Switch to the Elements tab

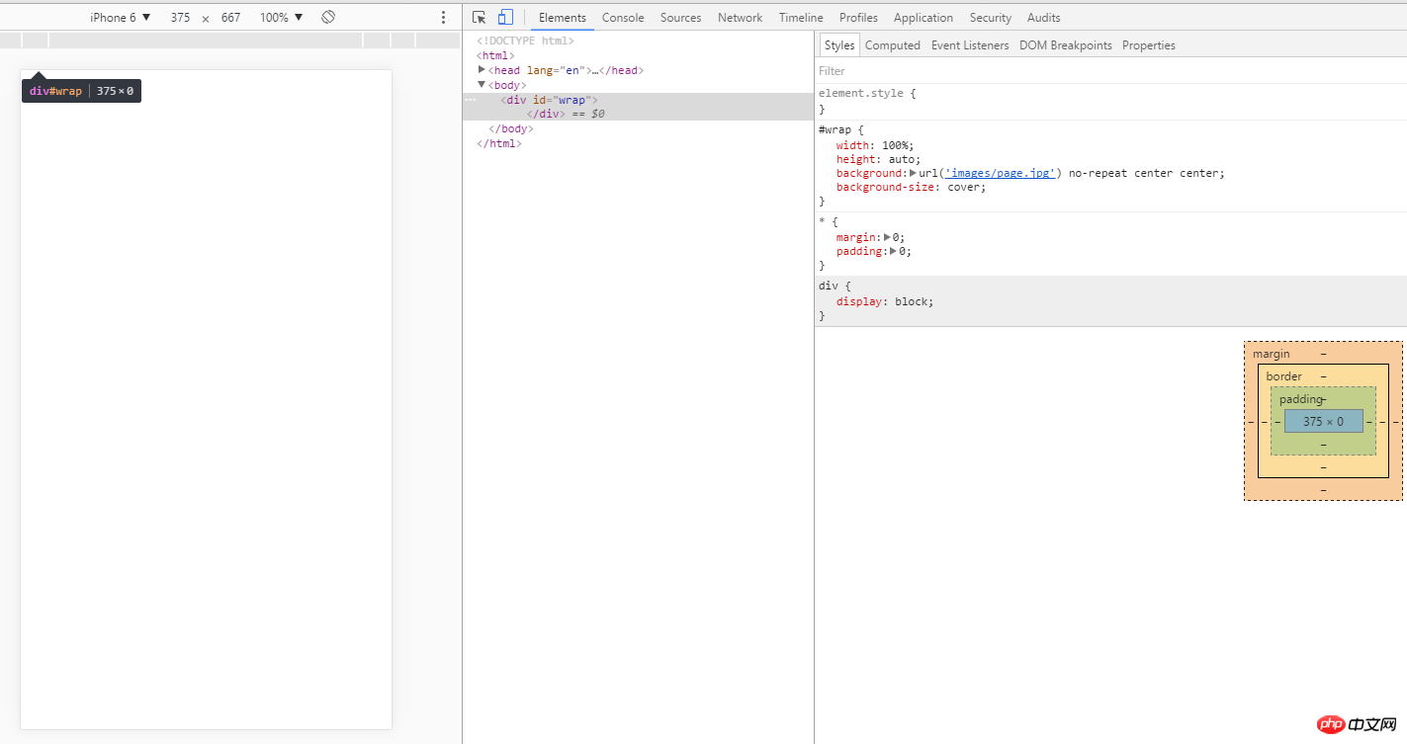[x=563, y=18]
